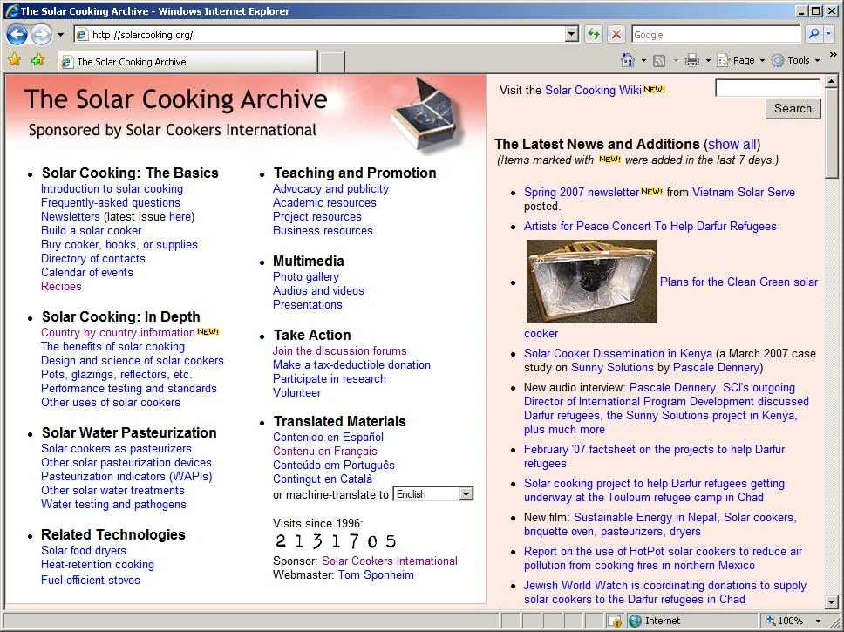Open Water testing and pathogens link

[113, 505]
